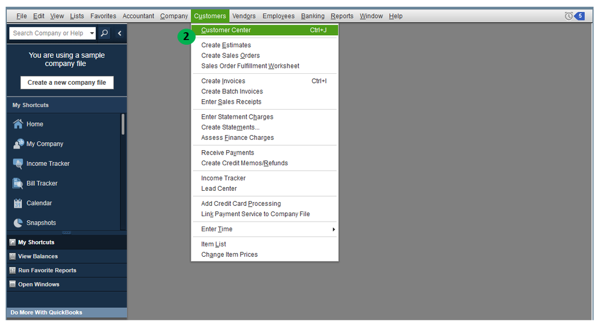Click the Customers menu
Image resolution: width=605 pixels, height=330 pixels.
pyautogui.click(x=210, y=16)
